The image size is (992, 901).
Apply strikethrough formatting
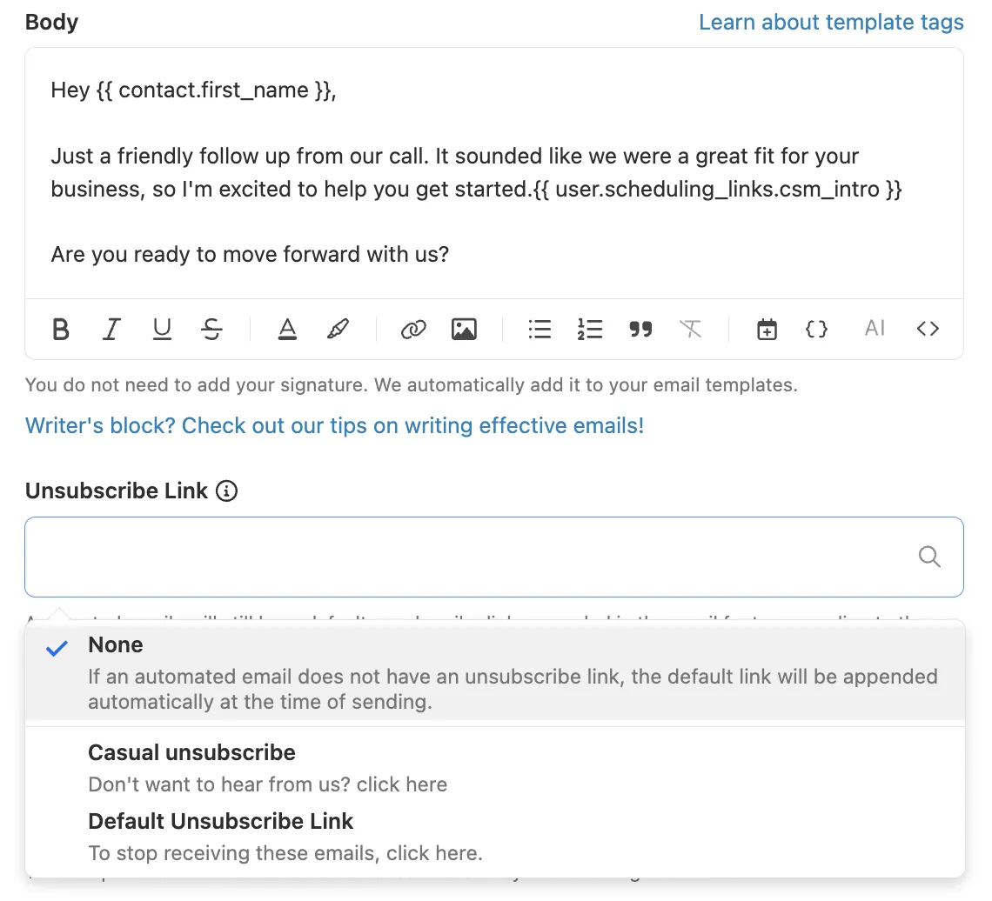coord(212,330)
